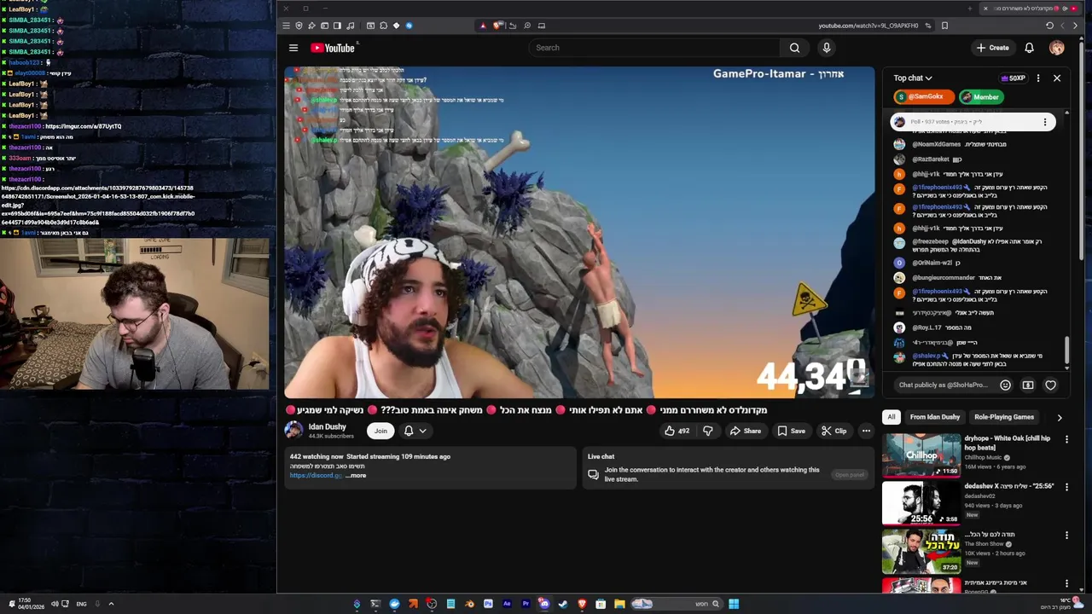Click the video player area
1092x614 pixels.
tap(579, 232)
